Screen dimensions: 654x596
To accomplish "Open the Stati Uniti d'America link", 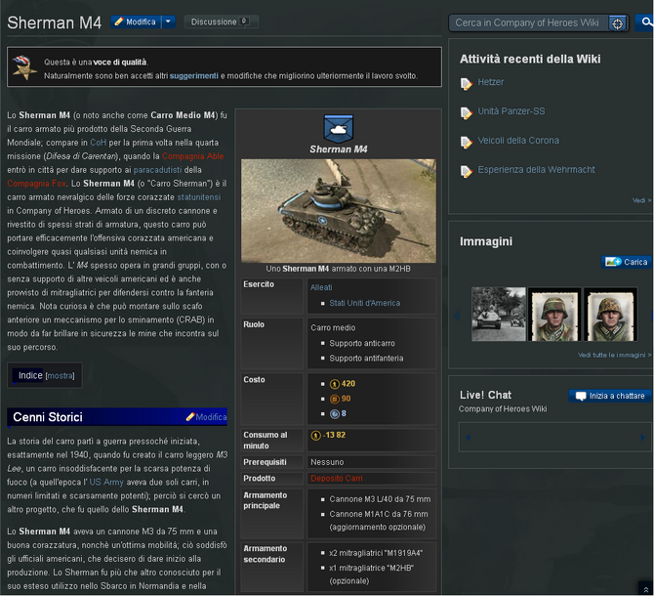I will [x=364, y=304].
